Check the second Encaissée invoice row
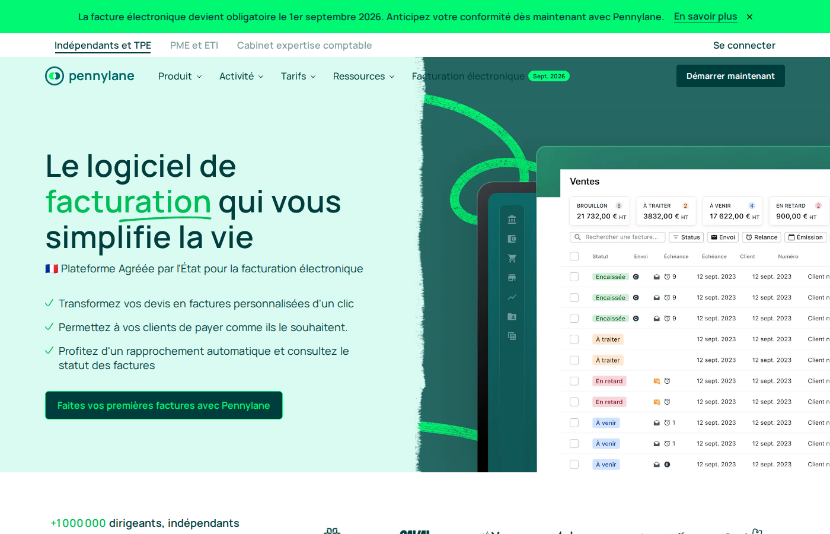Viewport: 830px width, 534px height. 574,298
